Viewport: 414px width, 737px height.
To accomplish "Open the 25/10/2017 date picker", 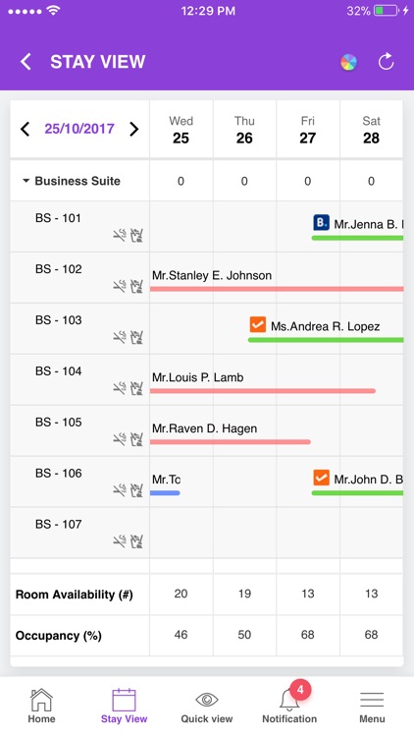I will 79,129.
